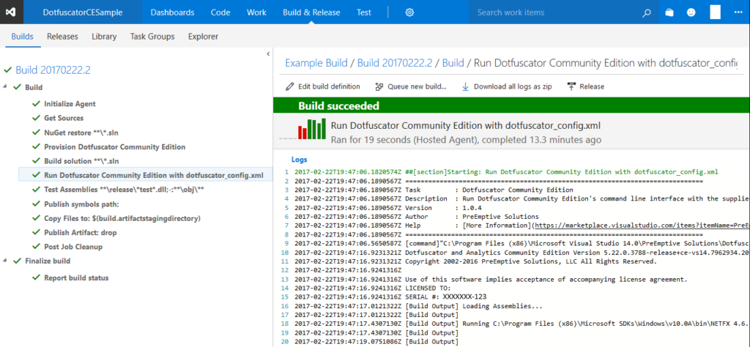Click the build history bar chart
This screenshot has height=347, width=750.
[x=311, y=130]
